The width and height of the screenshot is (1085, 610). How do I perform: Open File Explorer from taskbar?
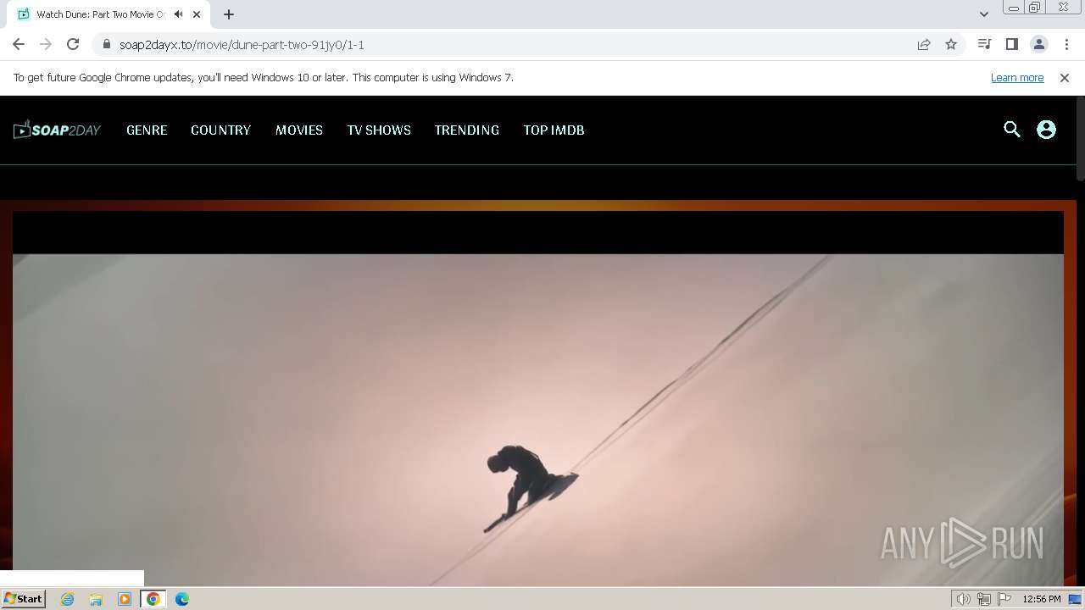(96, 599)
